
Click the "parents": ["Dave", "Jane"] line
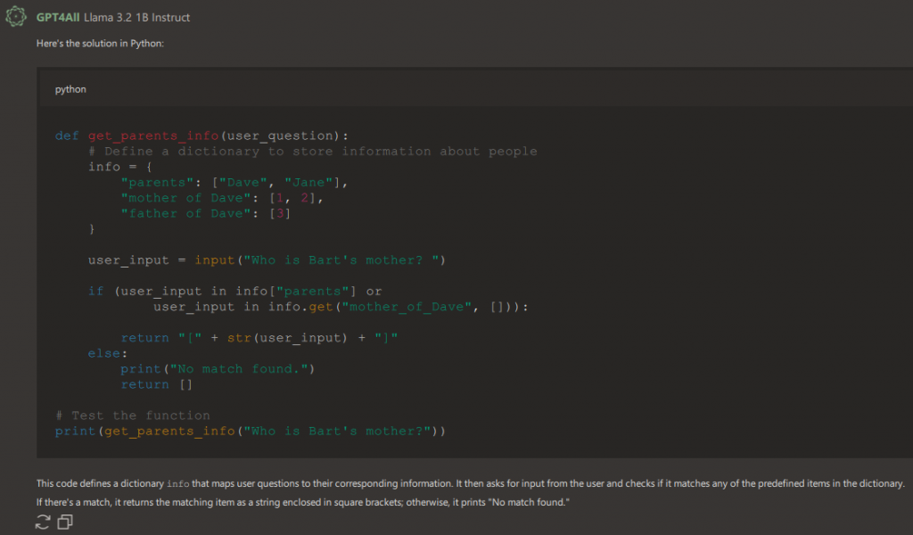[x=234, y=183]
